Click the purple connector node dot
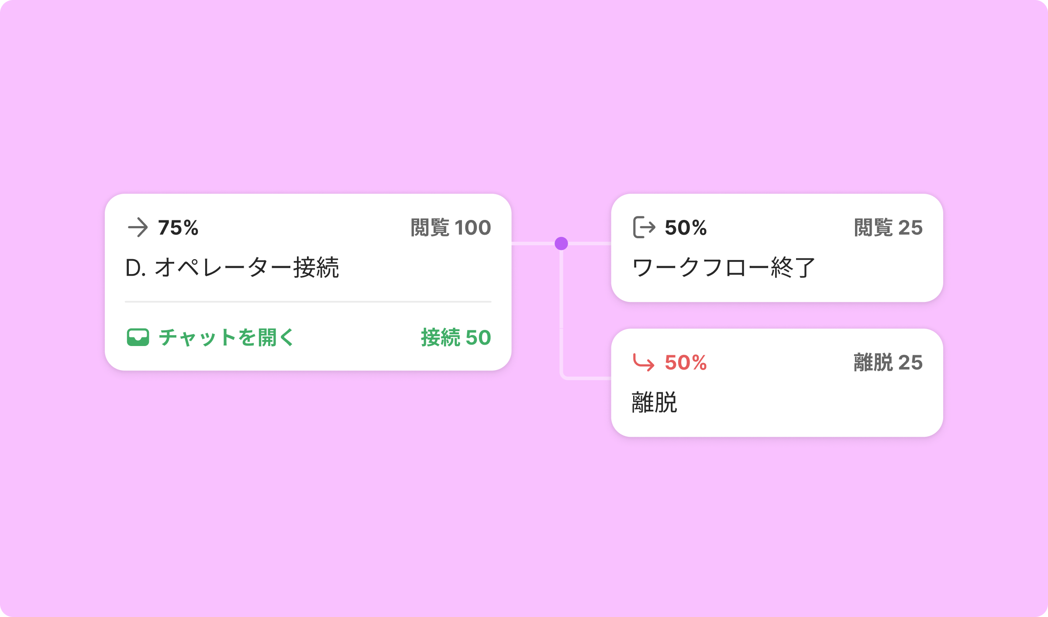Screen dimensions: 1048x617 tap(561, 243)
